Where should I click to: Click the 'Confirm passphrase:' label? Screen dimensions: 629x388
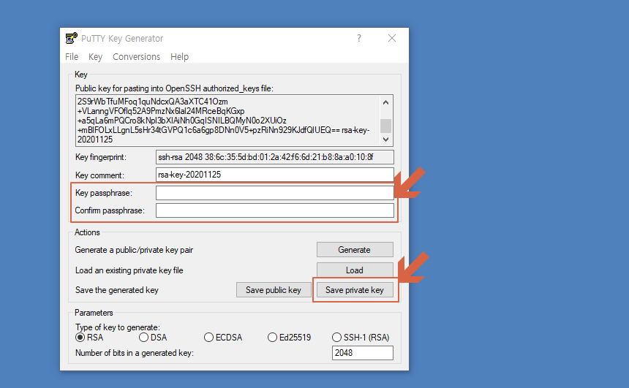110,210
